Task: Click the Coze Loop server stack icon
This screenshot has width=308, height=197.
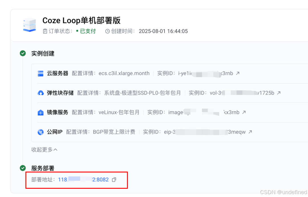Action: click(29, 25)
